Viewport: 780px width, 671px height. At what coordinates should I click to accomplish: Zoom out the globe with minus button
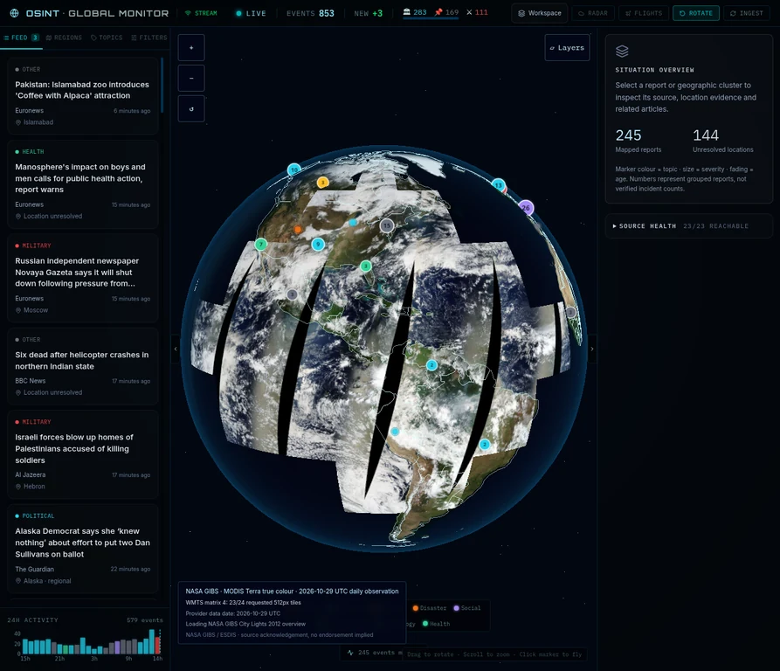[x=191, y=78]
